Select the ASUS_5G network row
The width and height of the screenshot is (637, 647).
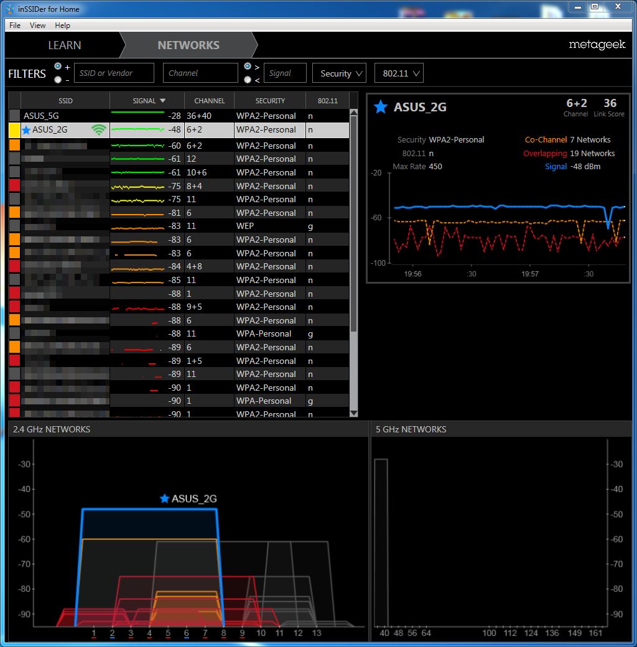pos(179,116)
